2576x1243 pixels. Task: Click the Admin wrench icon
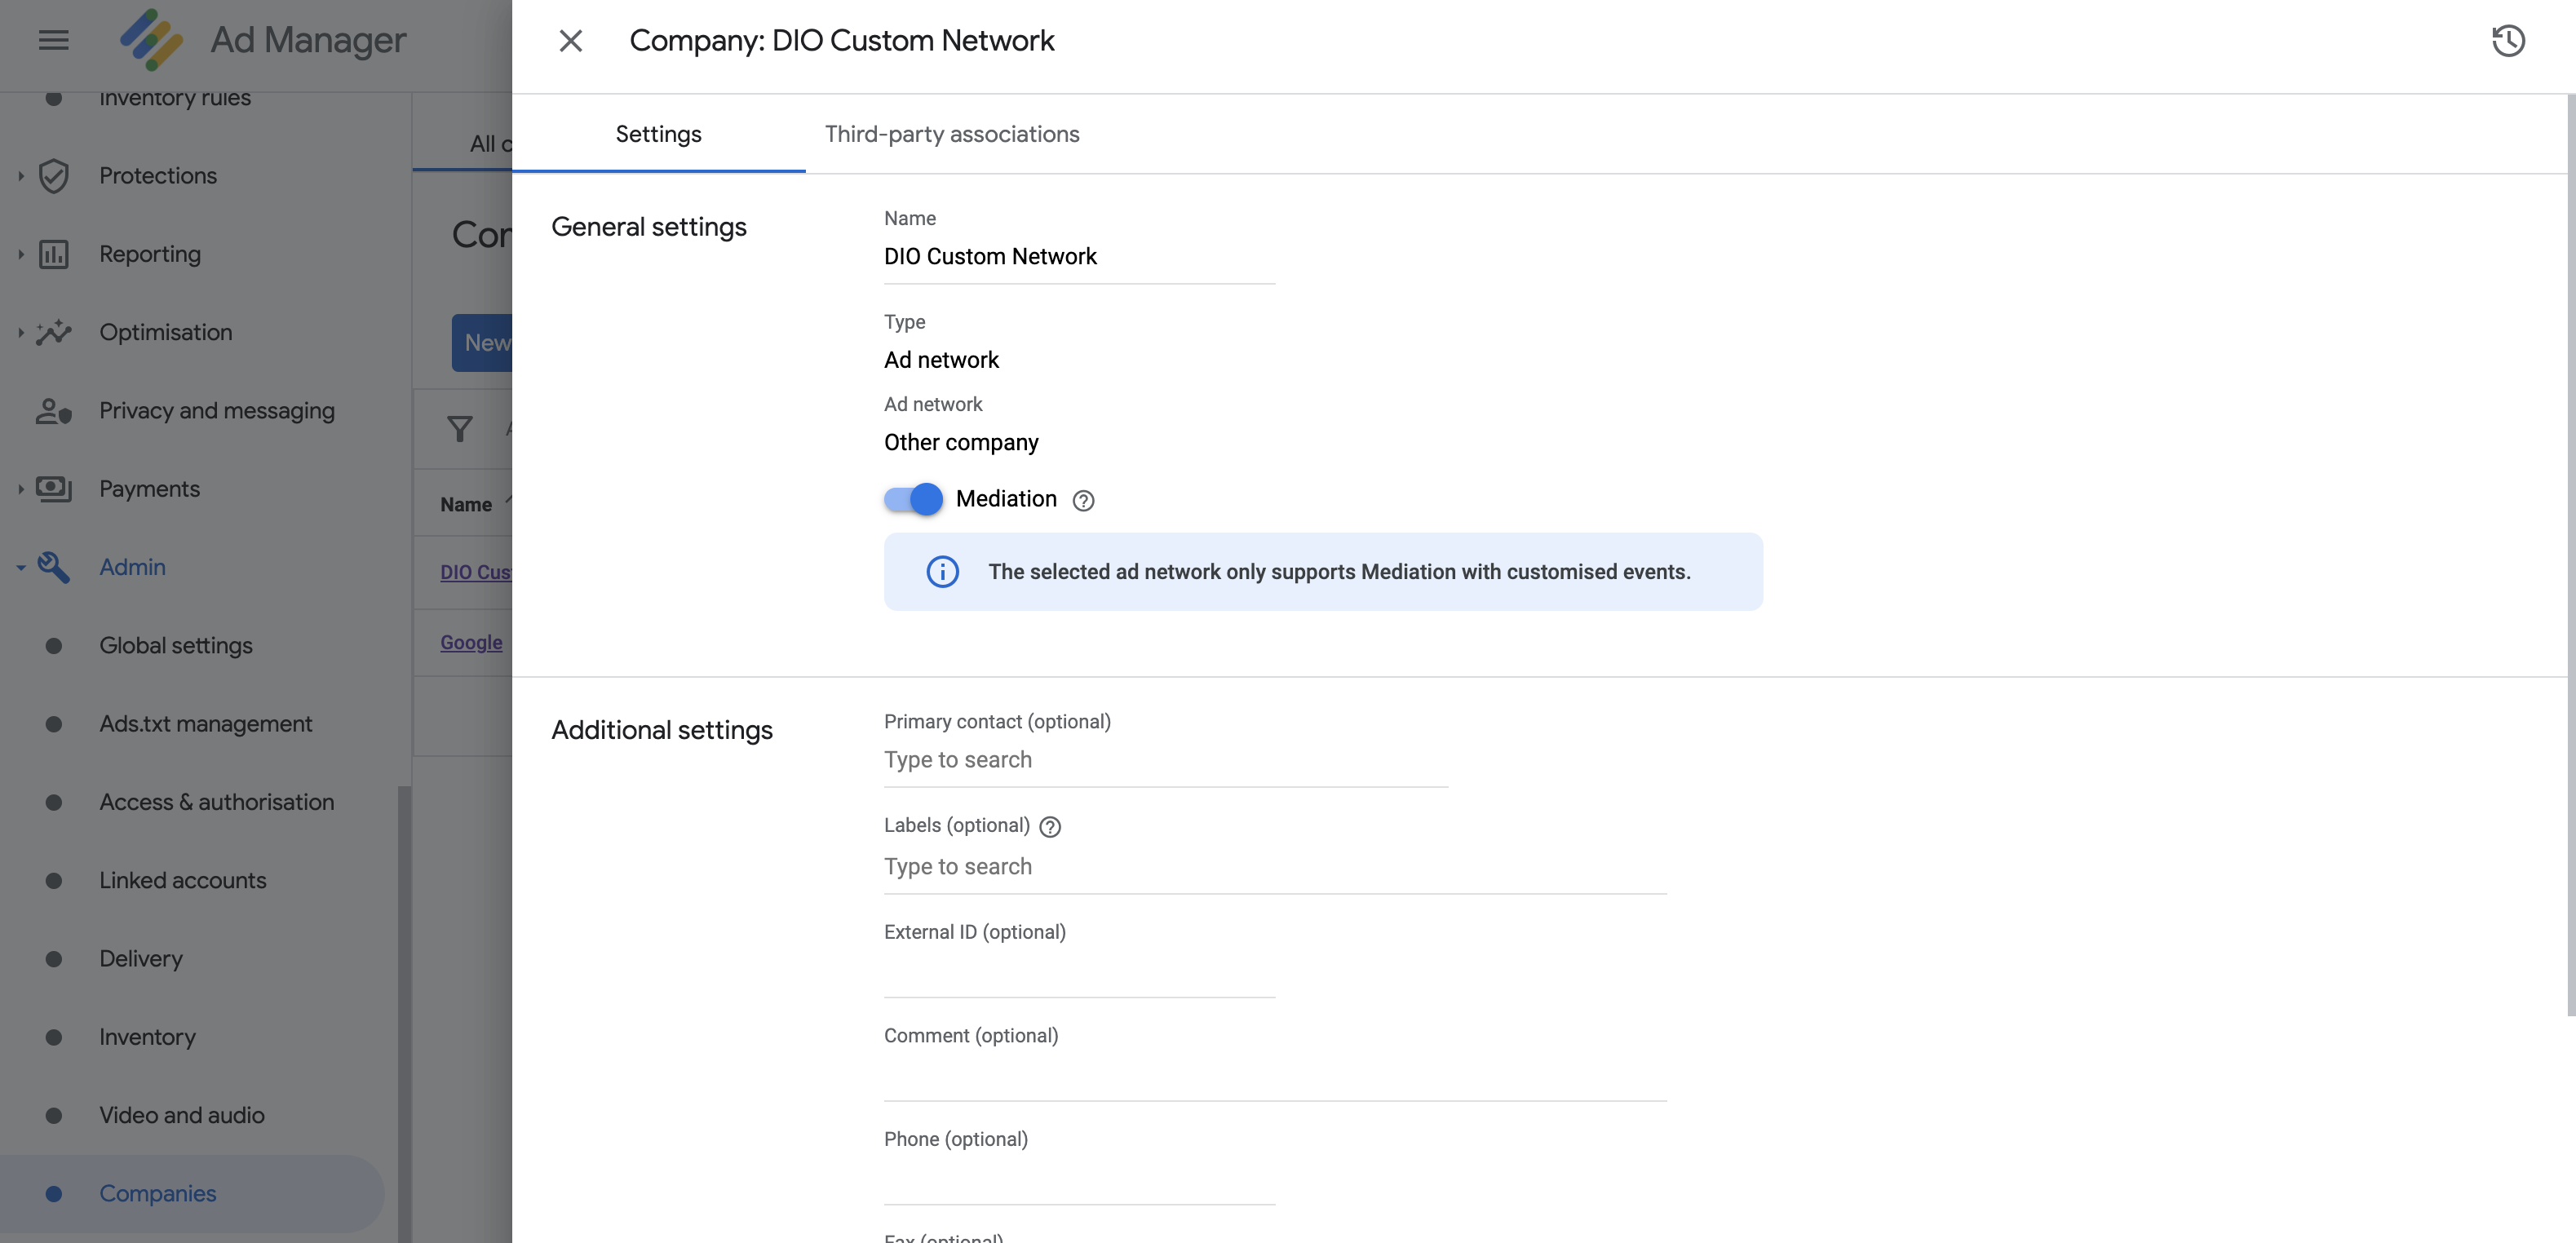(54, 567)
